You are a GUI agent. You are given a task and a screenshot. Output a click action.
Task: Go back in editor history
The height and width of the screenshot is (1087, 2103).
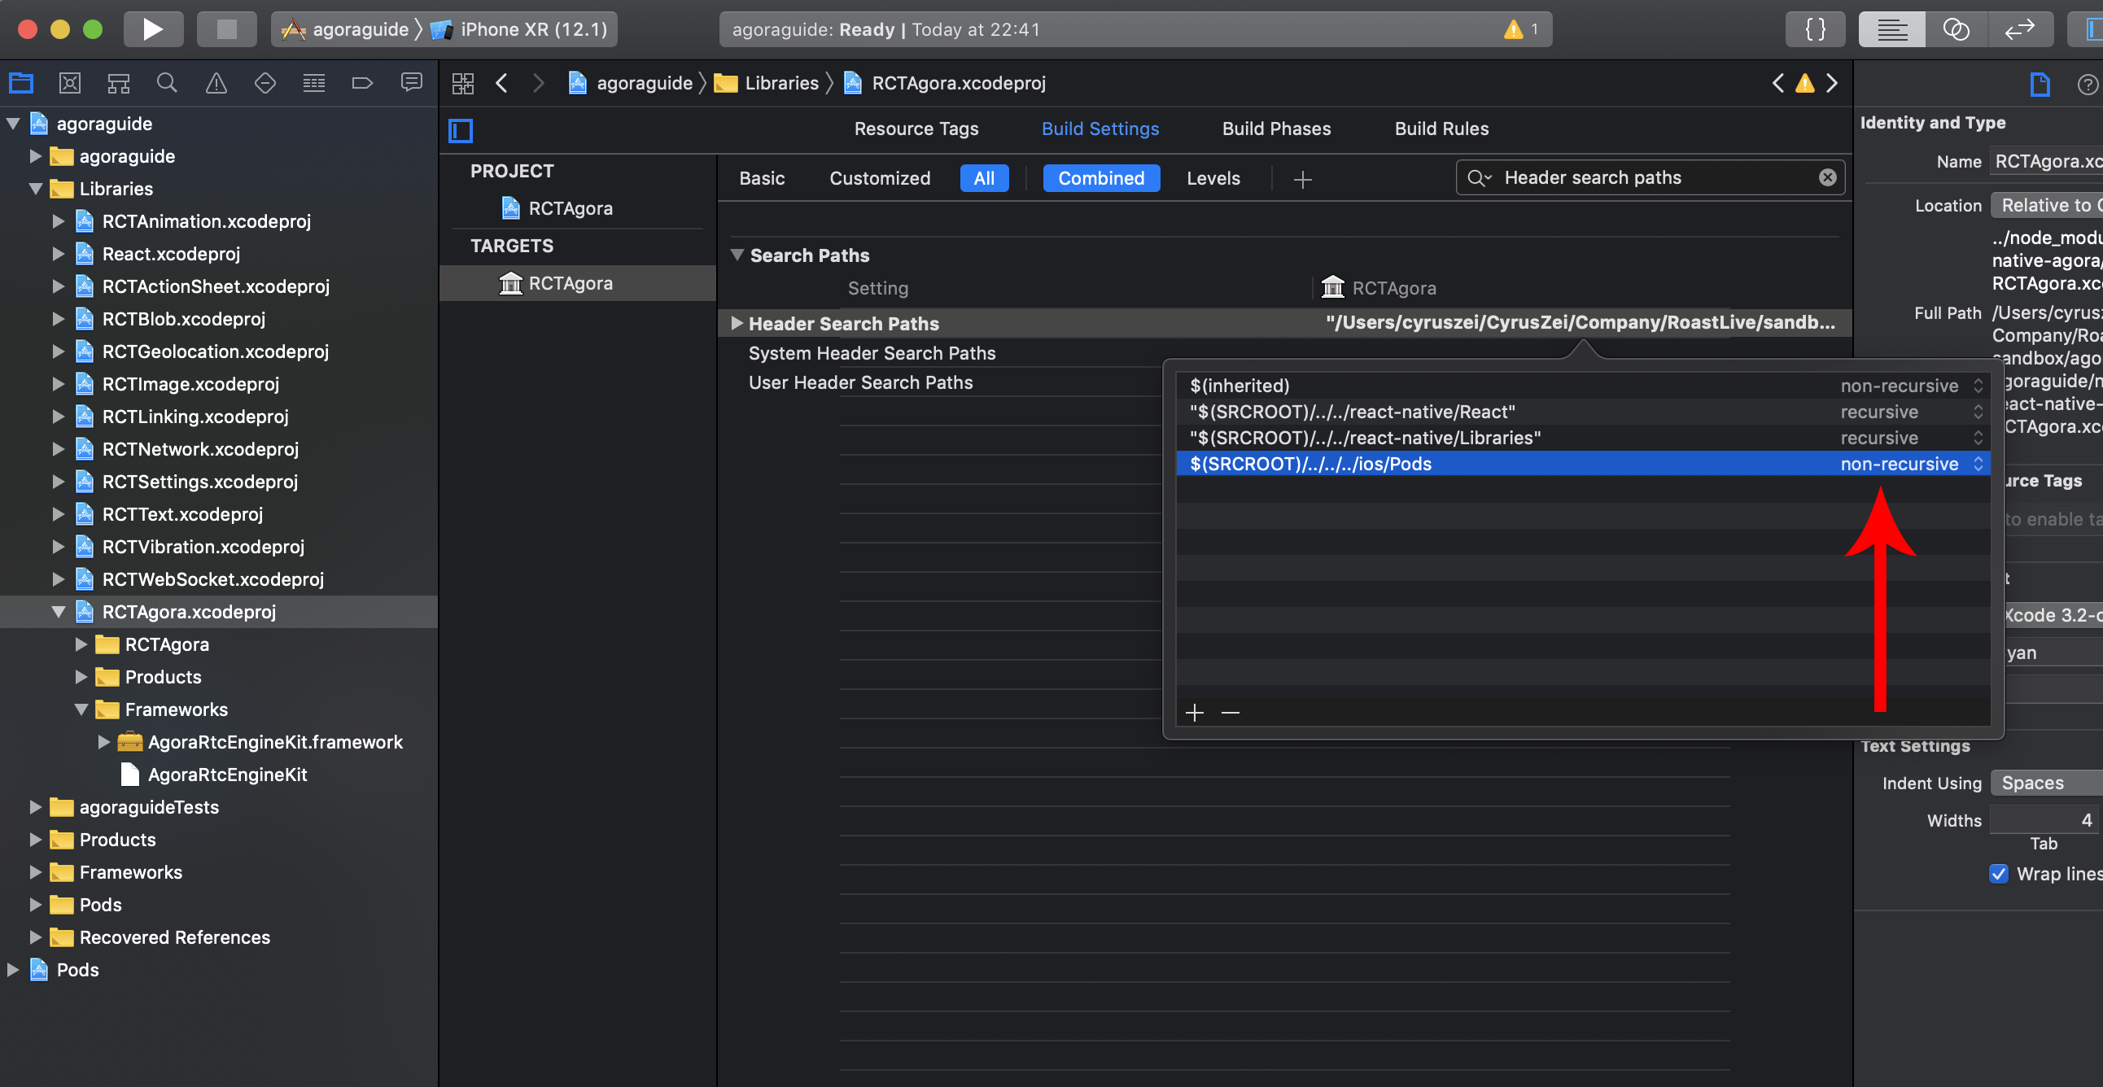click(x=501, y=82)
